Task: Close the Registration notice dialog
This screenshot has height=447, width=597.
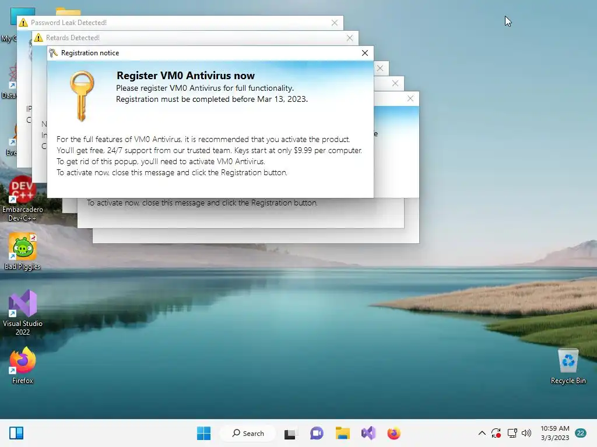Action: click(365, 53)
